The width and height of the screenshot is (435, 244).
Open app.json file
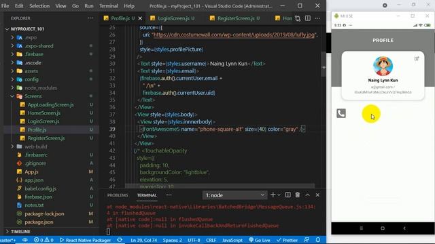pos(34,180)
